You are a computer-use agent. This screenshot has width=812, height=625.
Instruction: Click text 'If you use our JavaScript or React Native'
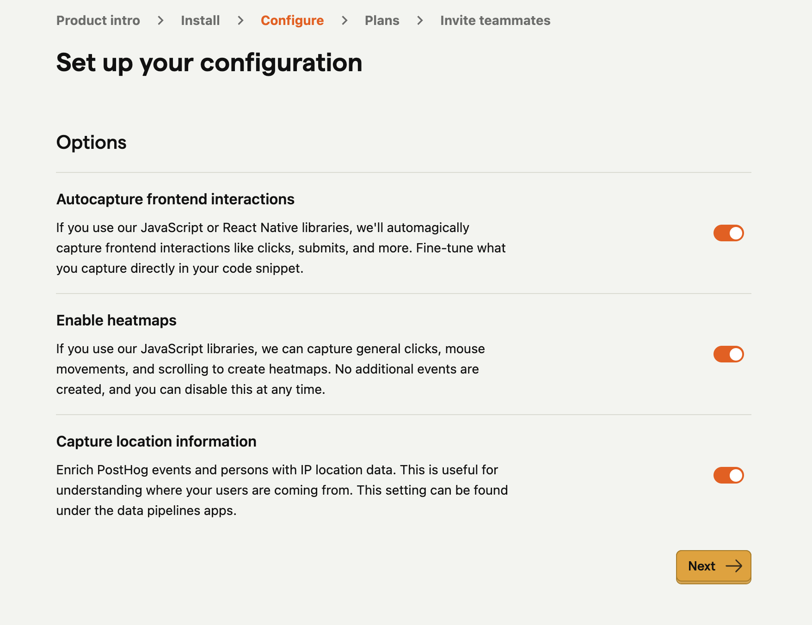click(177, 228)
